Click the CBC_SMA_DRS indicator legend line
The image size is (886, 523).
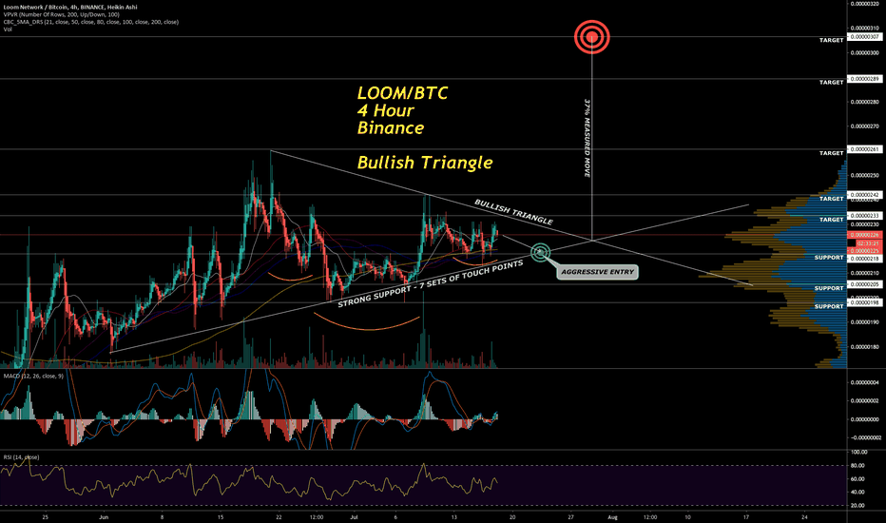coord(90,22)
